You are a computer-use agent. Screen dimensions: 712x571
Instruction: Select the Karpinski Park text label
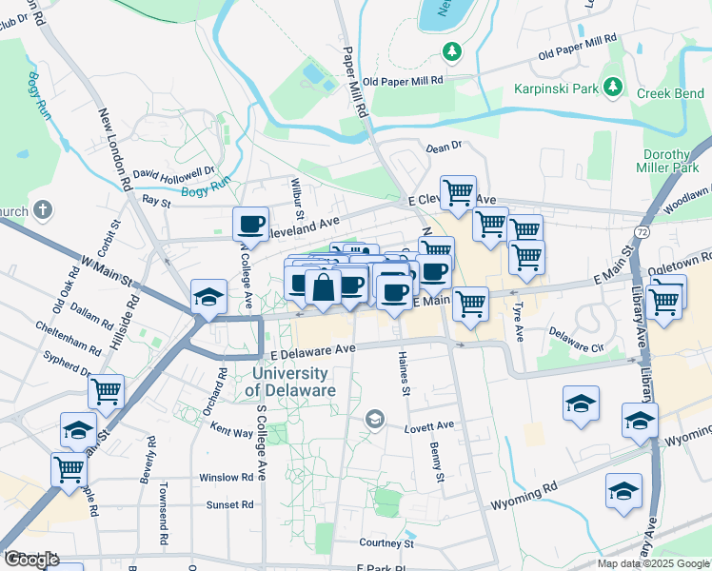[x=556, y=89]
